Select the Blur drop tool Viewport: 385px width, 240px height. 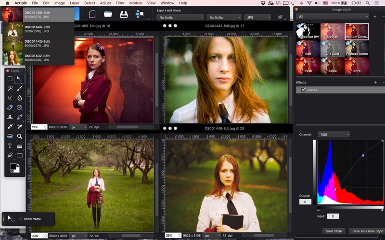(x=20, y=98)
